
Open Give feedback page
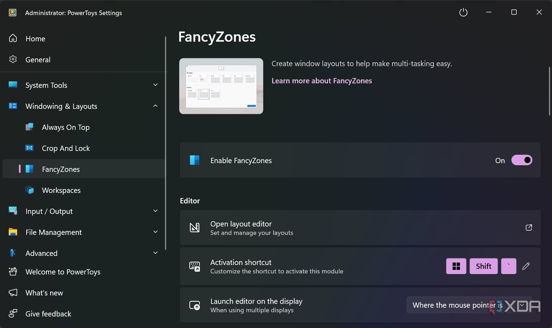(48, 314)
